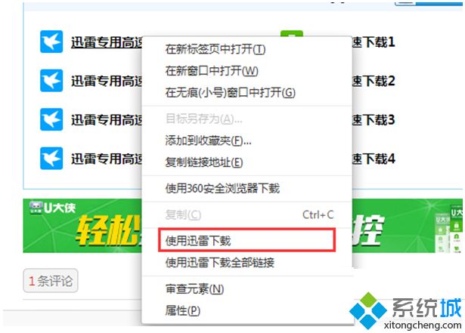Click the link ending 速下载4
The height and width of the screenshot is (333, 465).
[x=374, y=159]
